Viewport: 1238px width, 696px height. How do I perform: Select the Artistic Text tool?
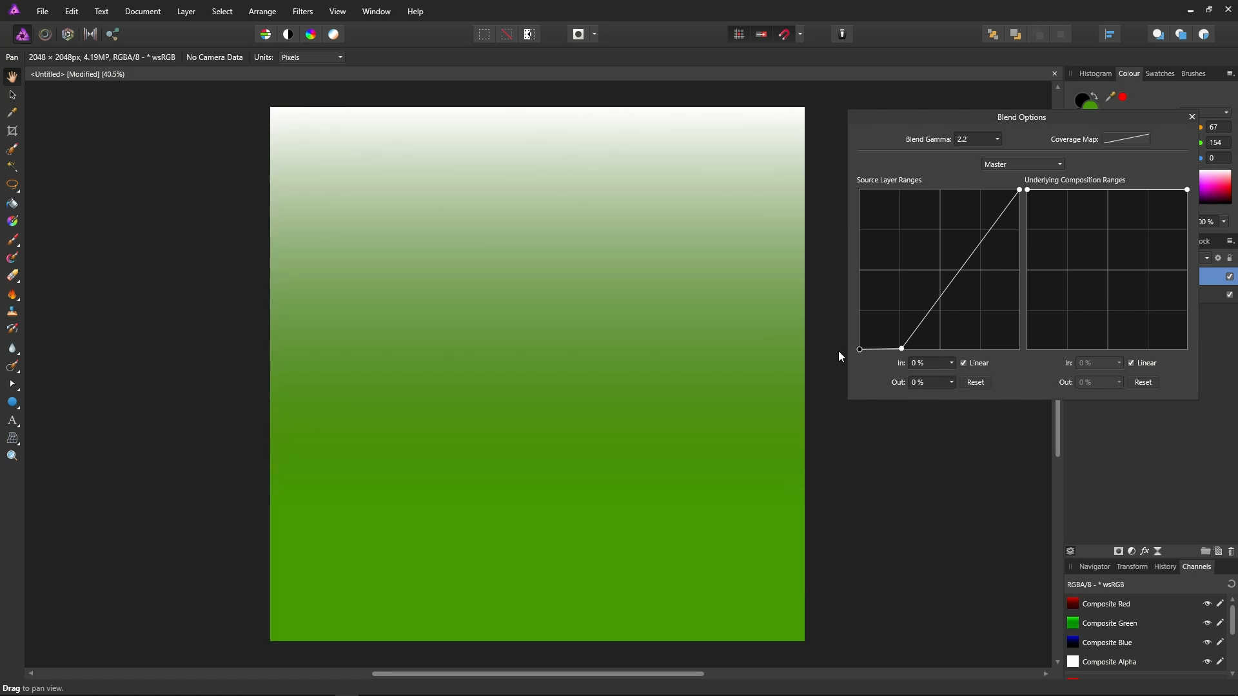(x=12, y=420)
